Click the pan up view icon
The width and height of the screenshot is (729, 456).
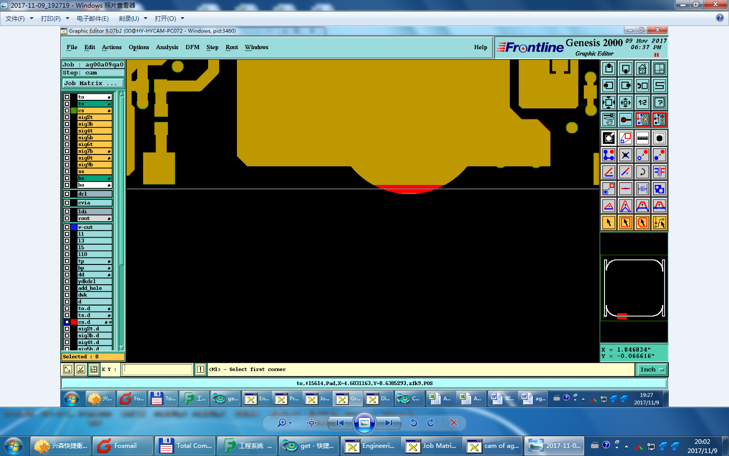(x=609, y=68)
